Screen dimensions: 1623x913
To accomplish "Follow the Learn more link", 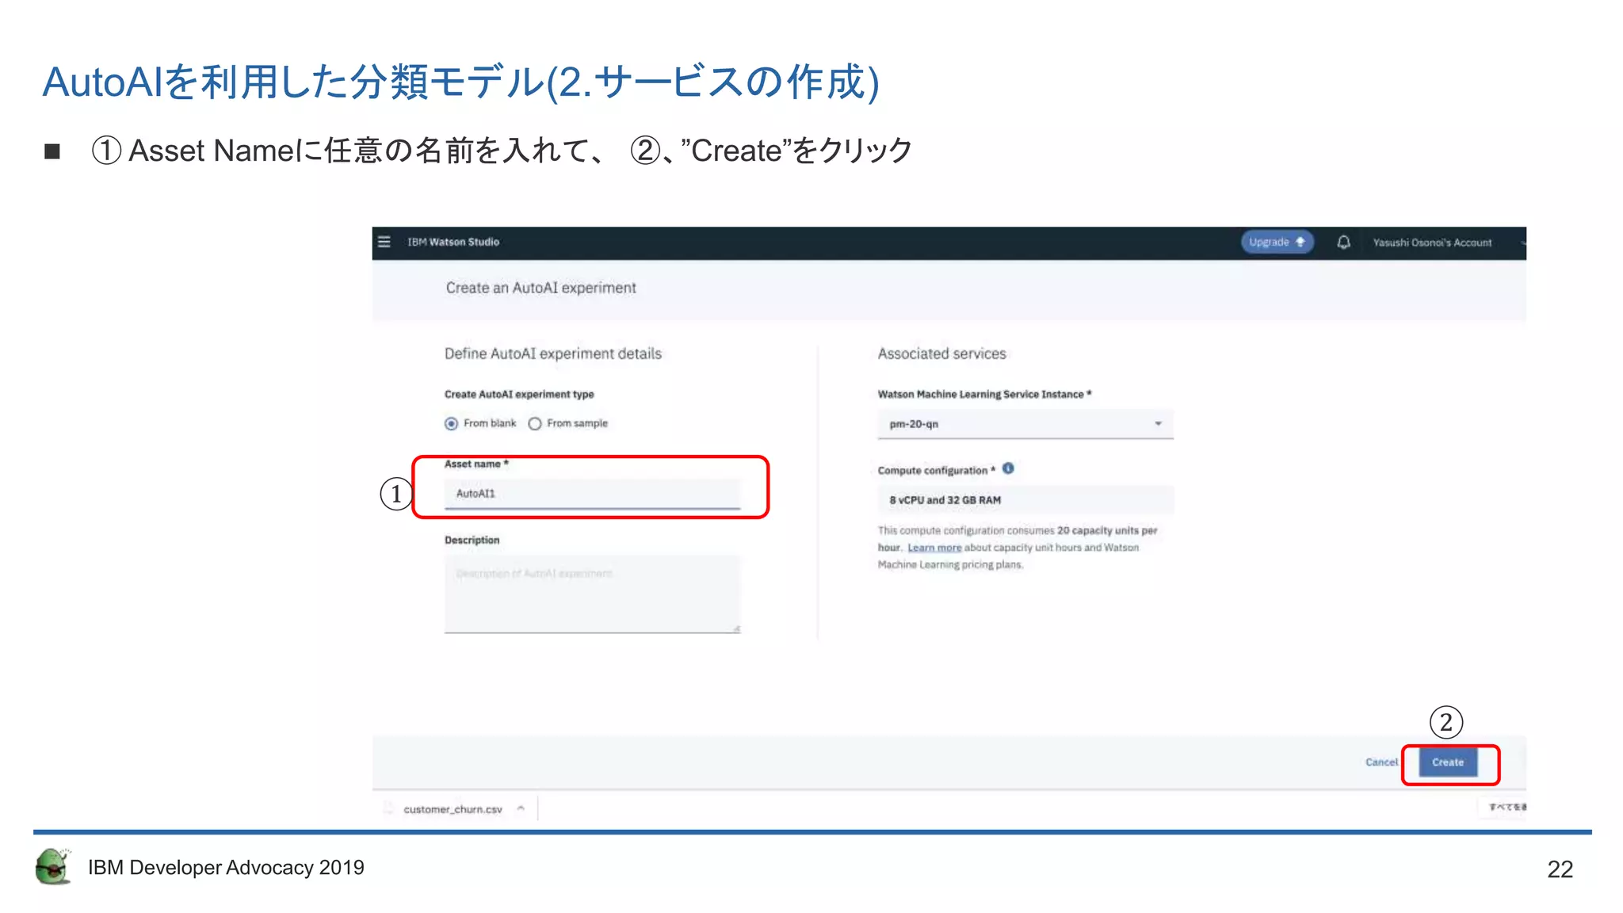I will [934, 548].
